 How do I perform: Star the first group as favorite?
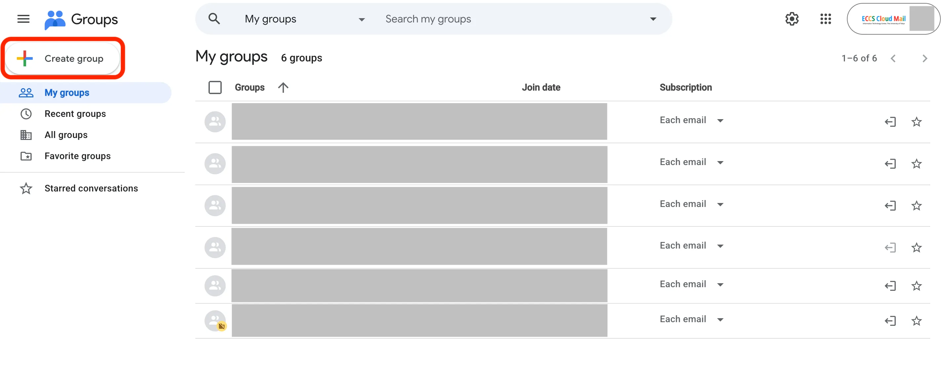click(916, 122)
